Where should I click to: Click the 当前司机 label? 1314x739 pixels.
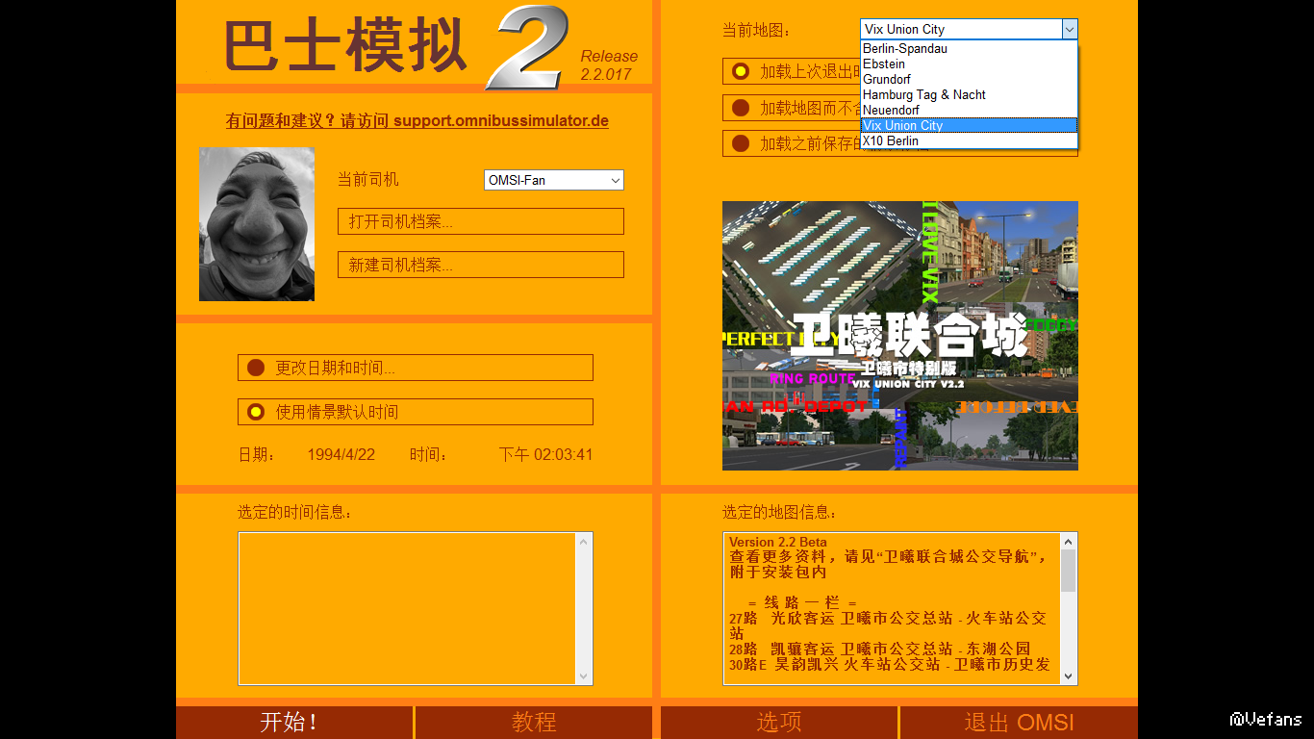coord(367,180)
